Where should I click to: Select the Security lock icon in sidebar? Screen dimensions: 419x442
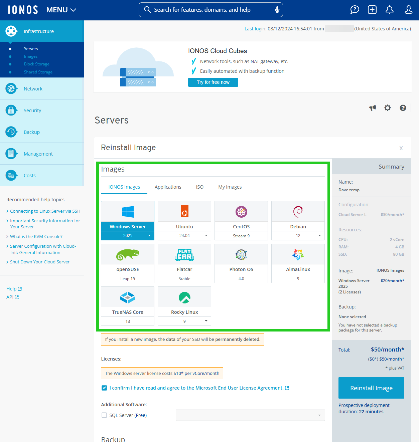[x=11, y=110]
